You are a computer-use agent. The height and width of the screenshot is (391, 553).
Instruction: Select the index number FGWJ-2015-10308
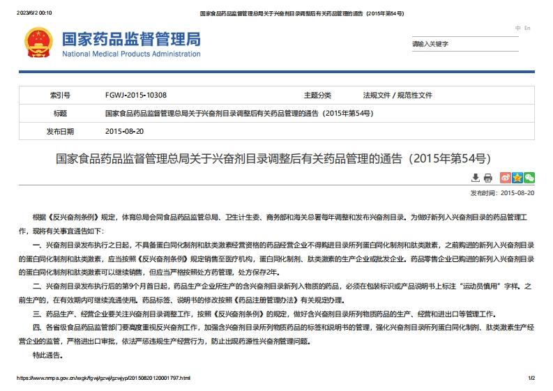[x=135, y=95]
